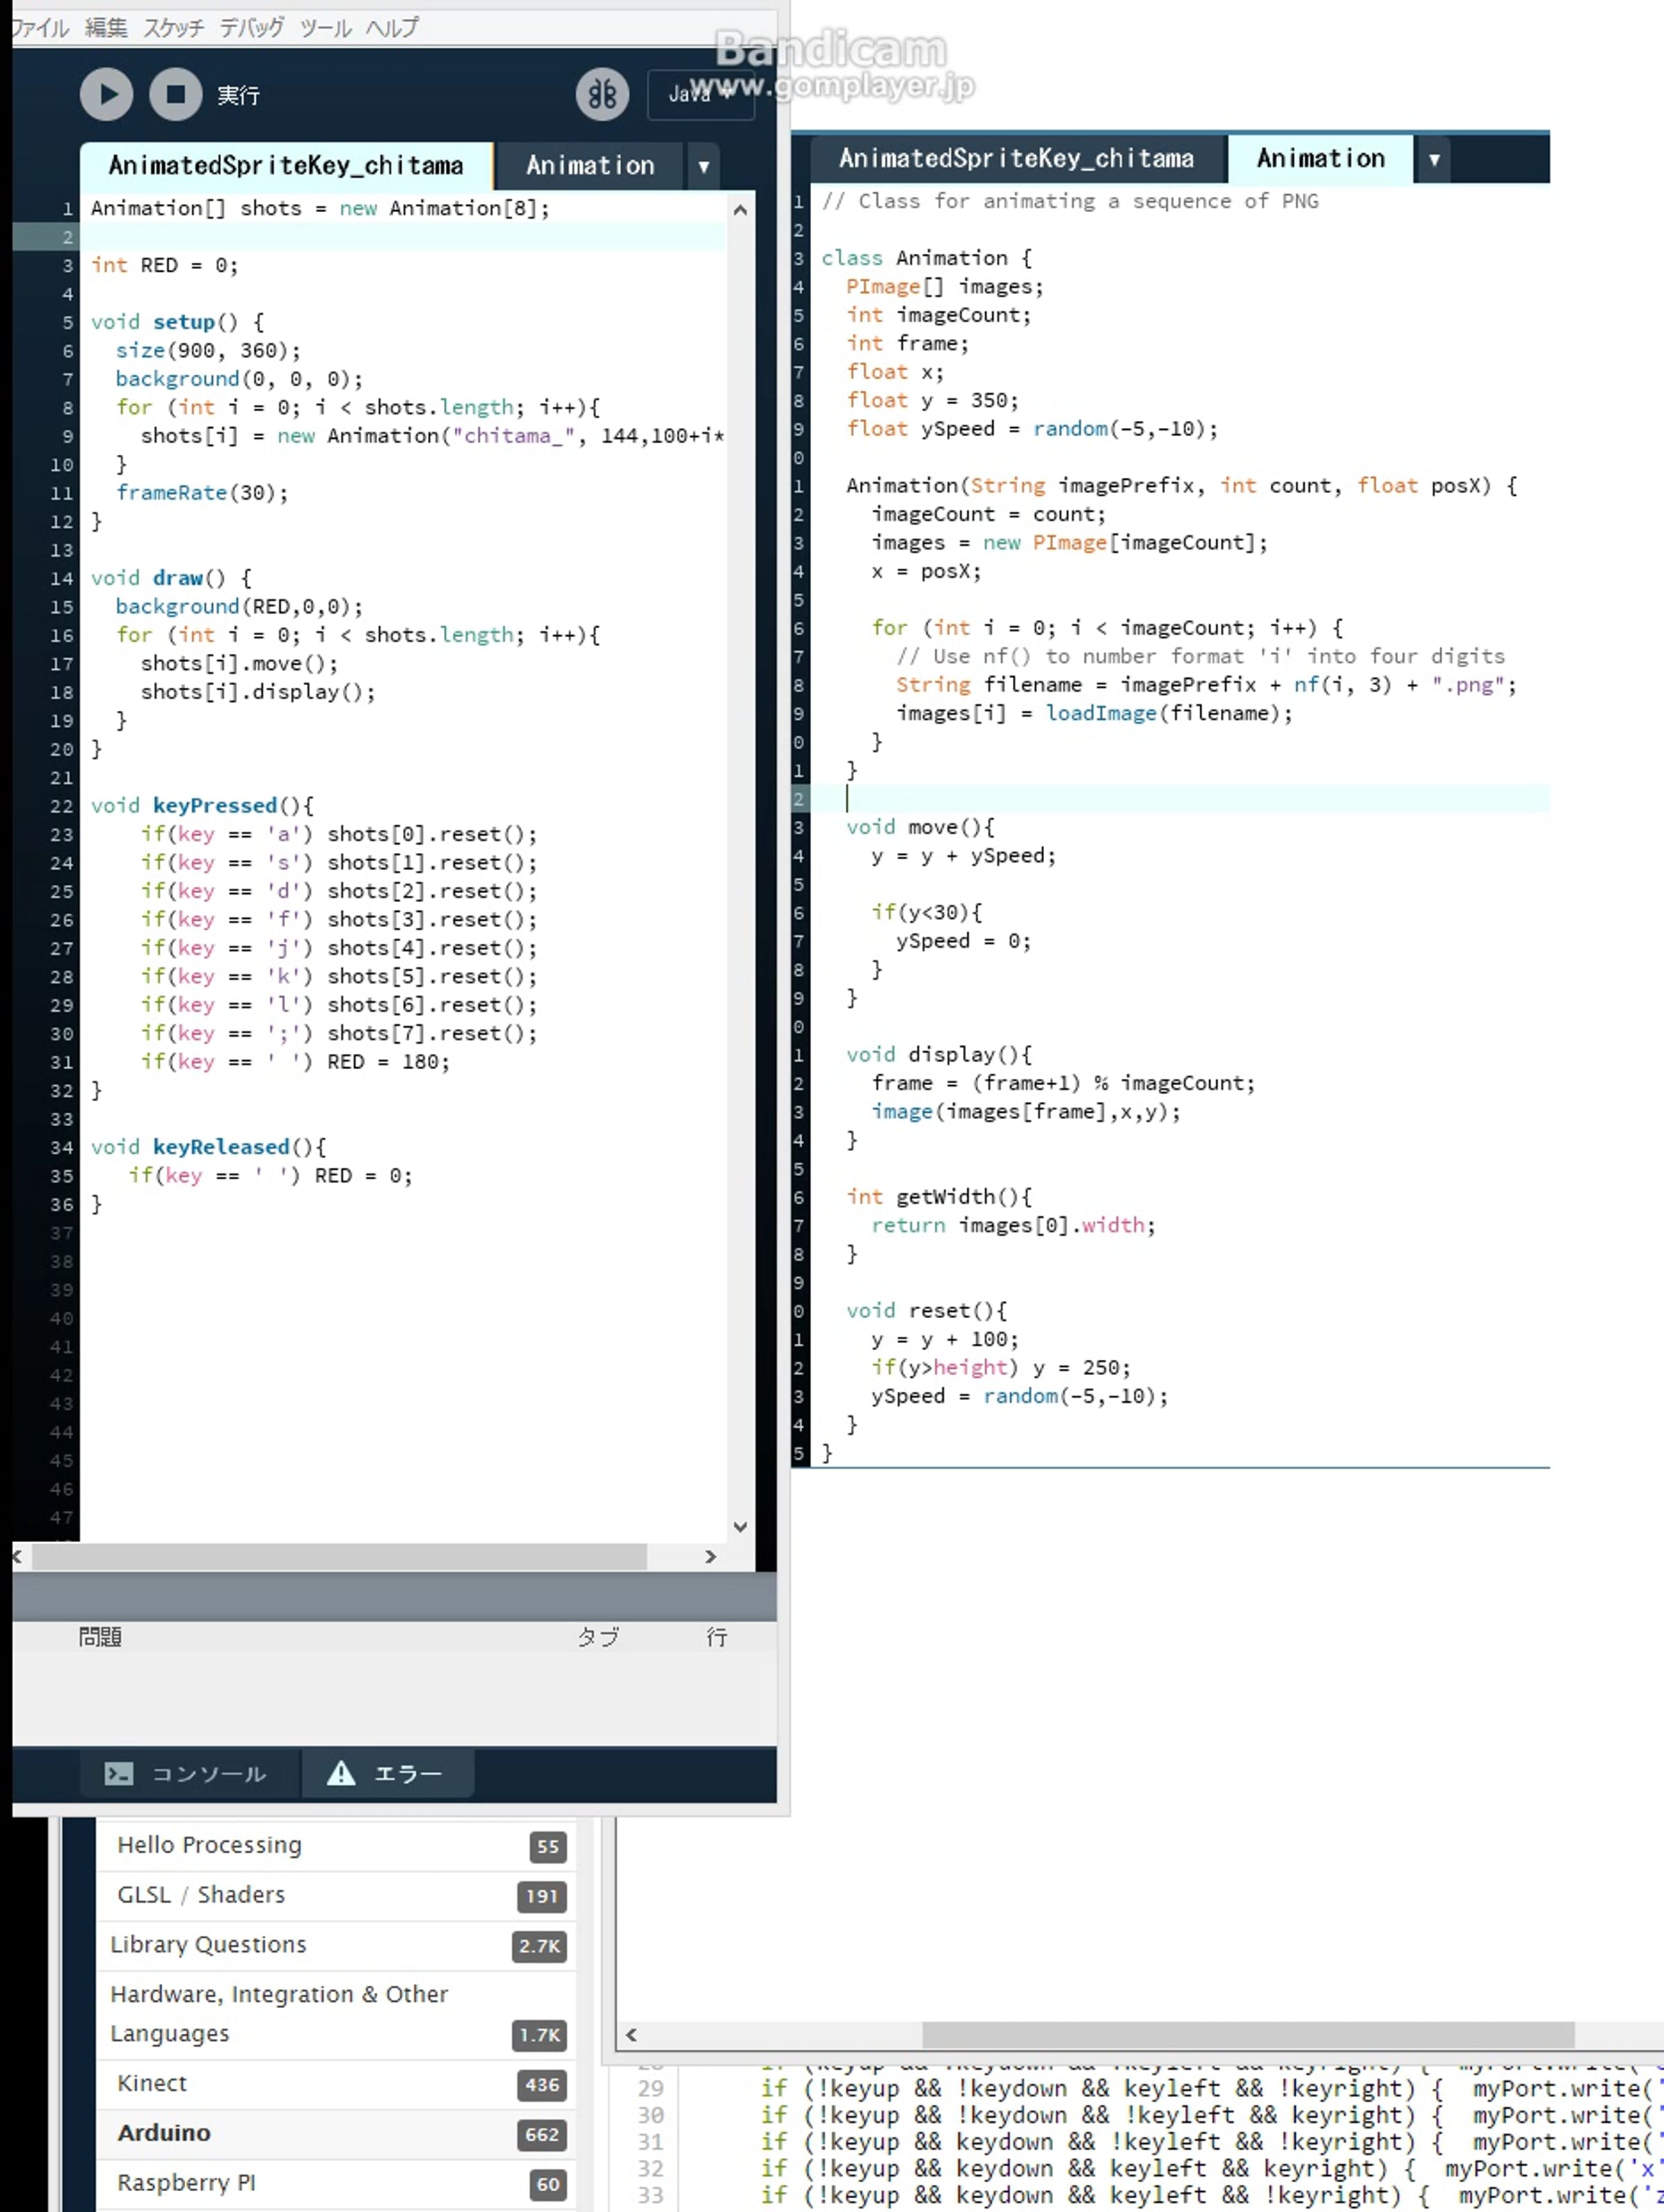Toggle the debugger butterfly icon
Viewport: 1664px width, 2212px height.
point(602,95)
